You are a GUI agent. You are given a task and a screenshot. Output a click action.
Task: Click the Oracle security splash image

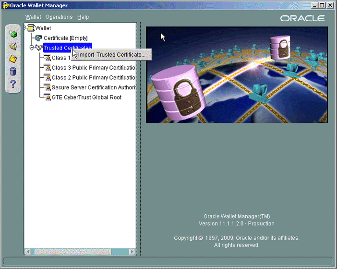[237, 75]
